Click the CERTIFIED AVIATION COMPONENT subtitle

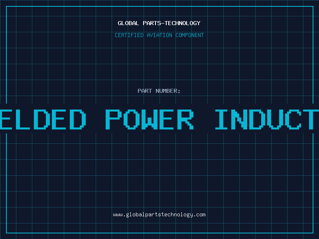point(159,35)
